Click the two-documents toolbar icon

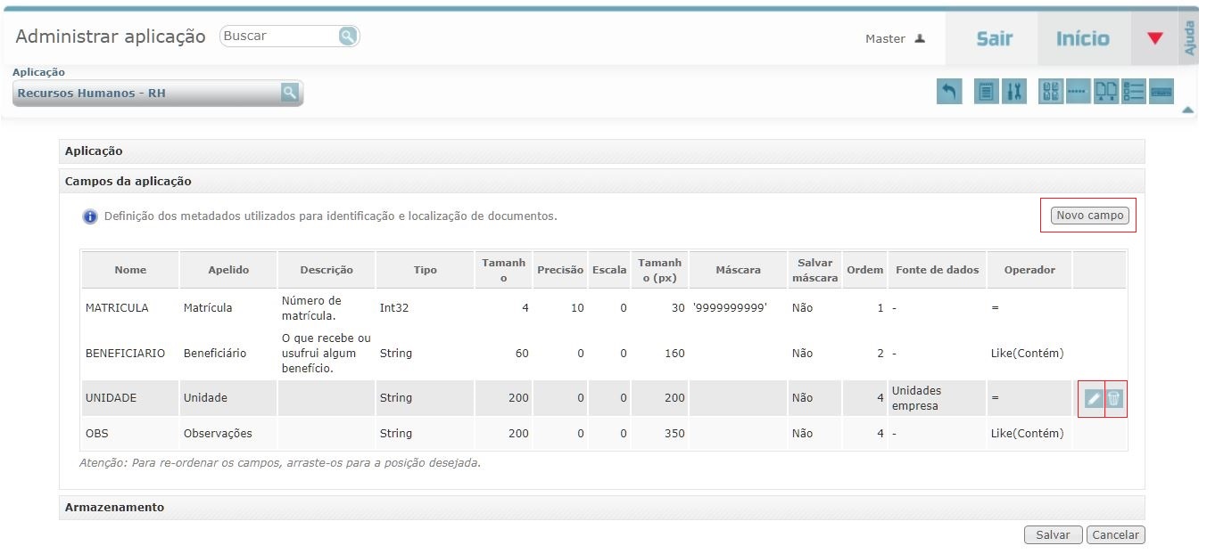point(1106,92)
